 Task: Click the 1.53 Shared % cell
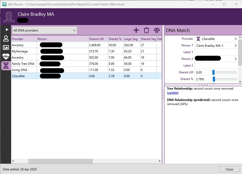click(x=116, y=70)
